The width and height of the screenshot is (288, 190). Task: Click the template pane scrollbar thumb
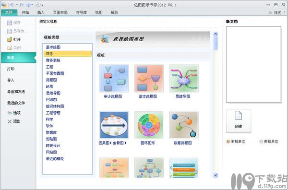click(216, 43)
